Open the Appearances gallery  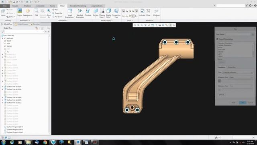pyautogui.click(x=28, y=13)
